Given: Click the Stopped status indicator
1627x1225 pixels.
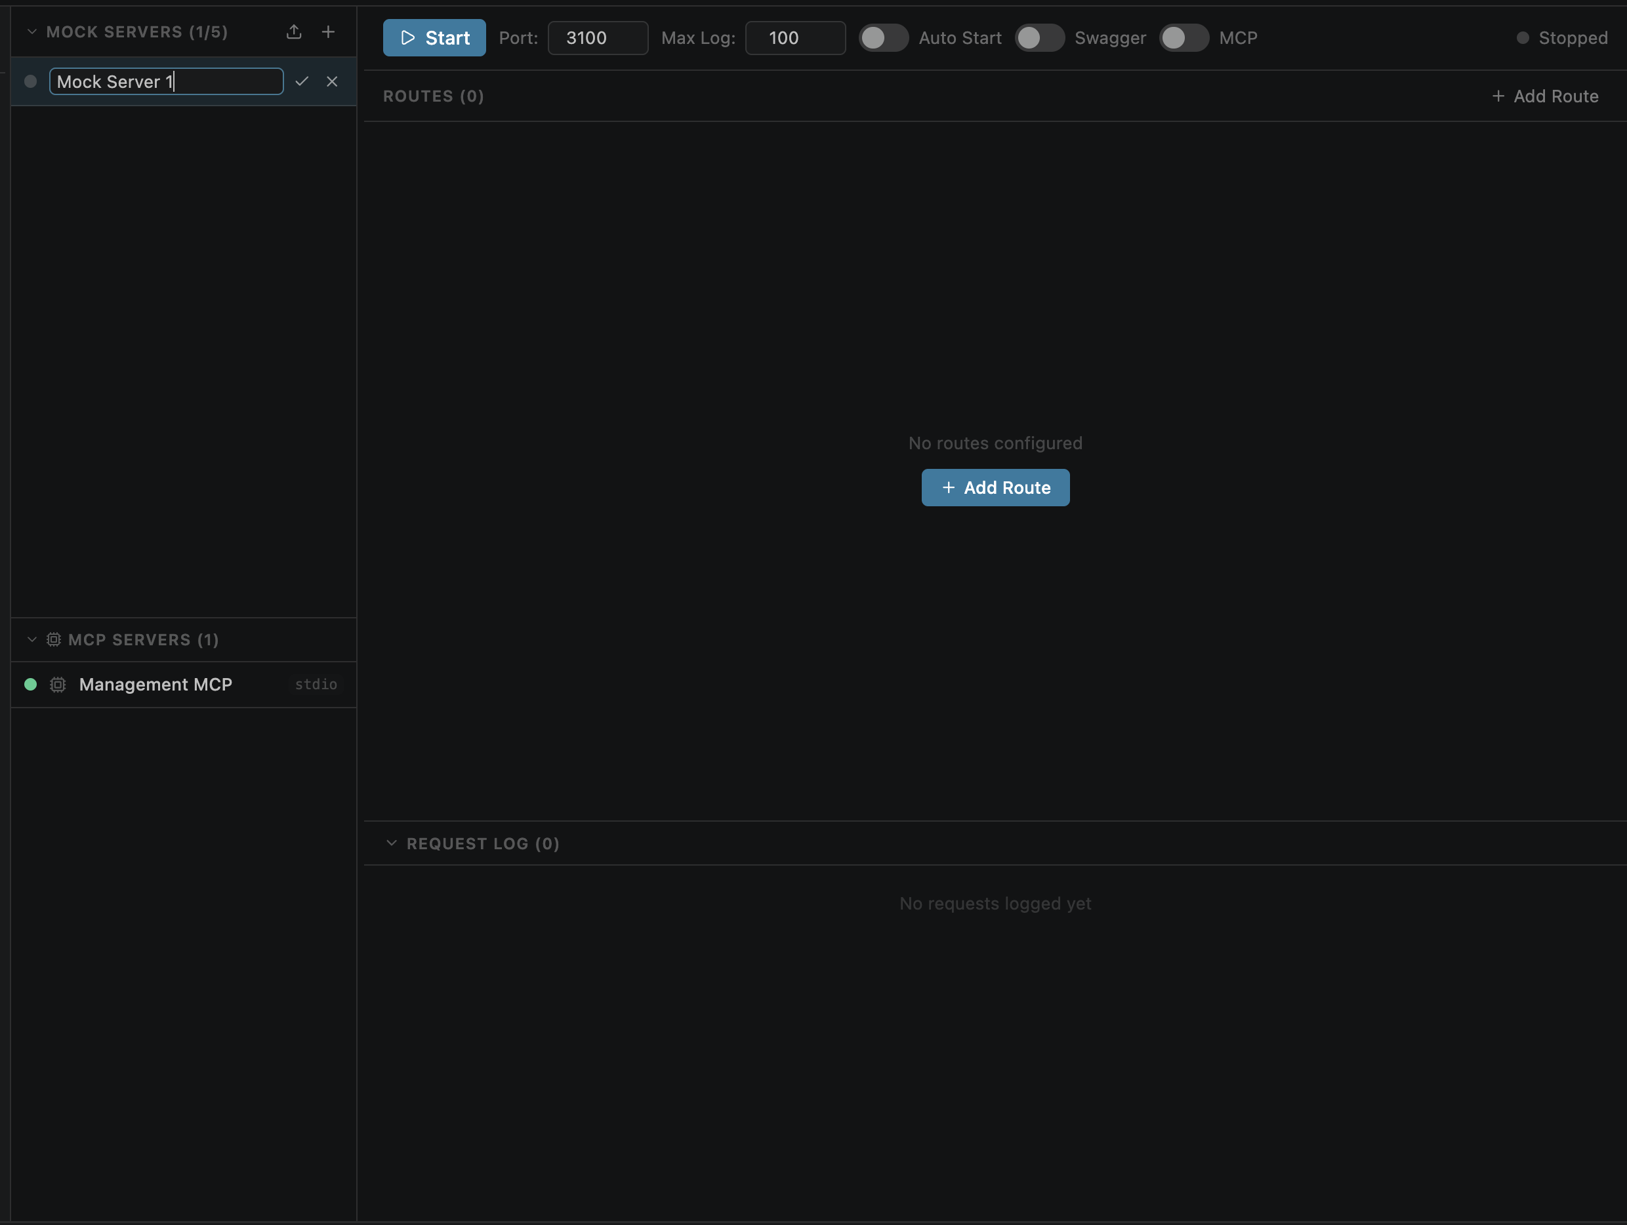Looking at the screenshot, I should pos(1561,37).
